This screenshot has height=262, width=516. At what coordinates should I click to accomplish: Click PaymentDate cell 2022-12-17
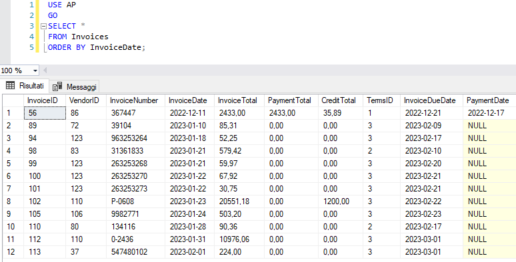point(490,113)
